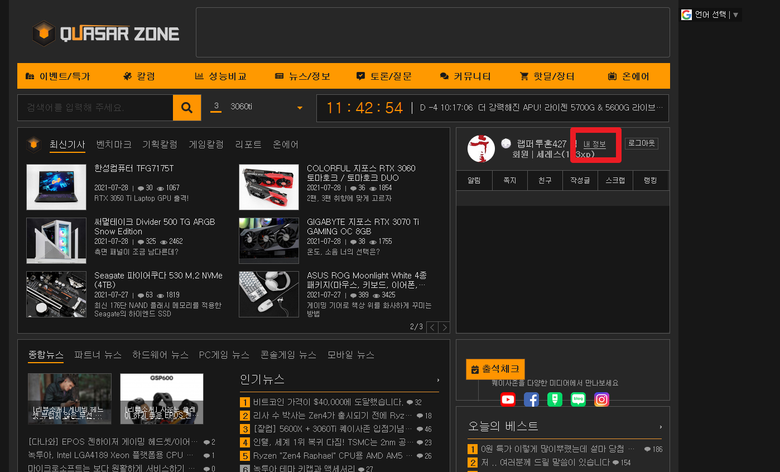Open 뉴스/정보 menu
This screenshot has height=472, width=780.
tap(302, 76)
